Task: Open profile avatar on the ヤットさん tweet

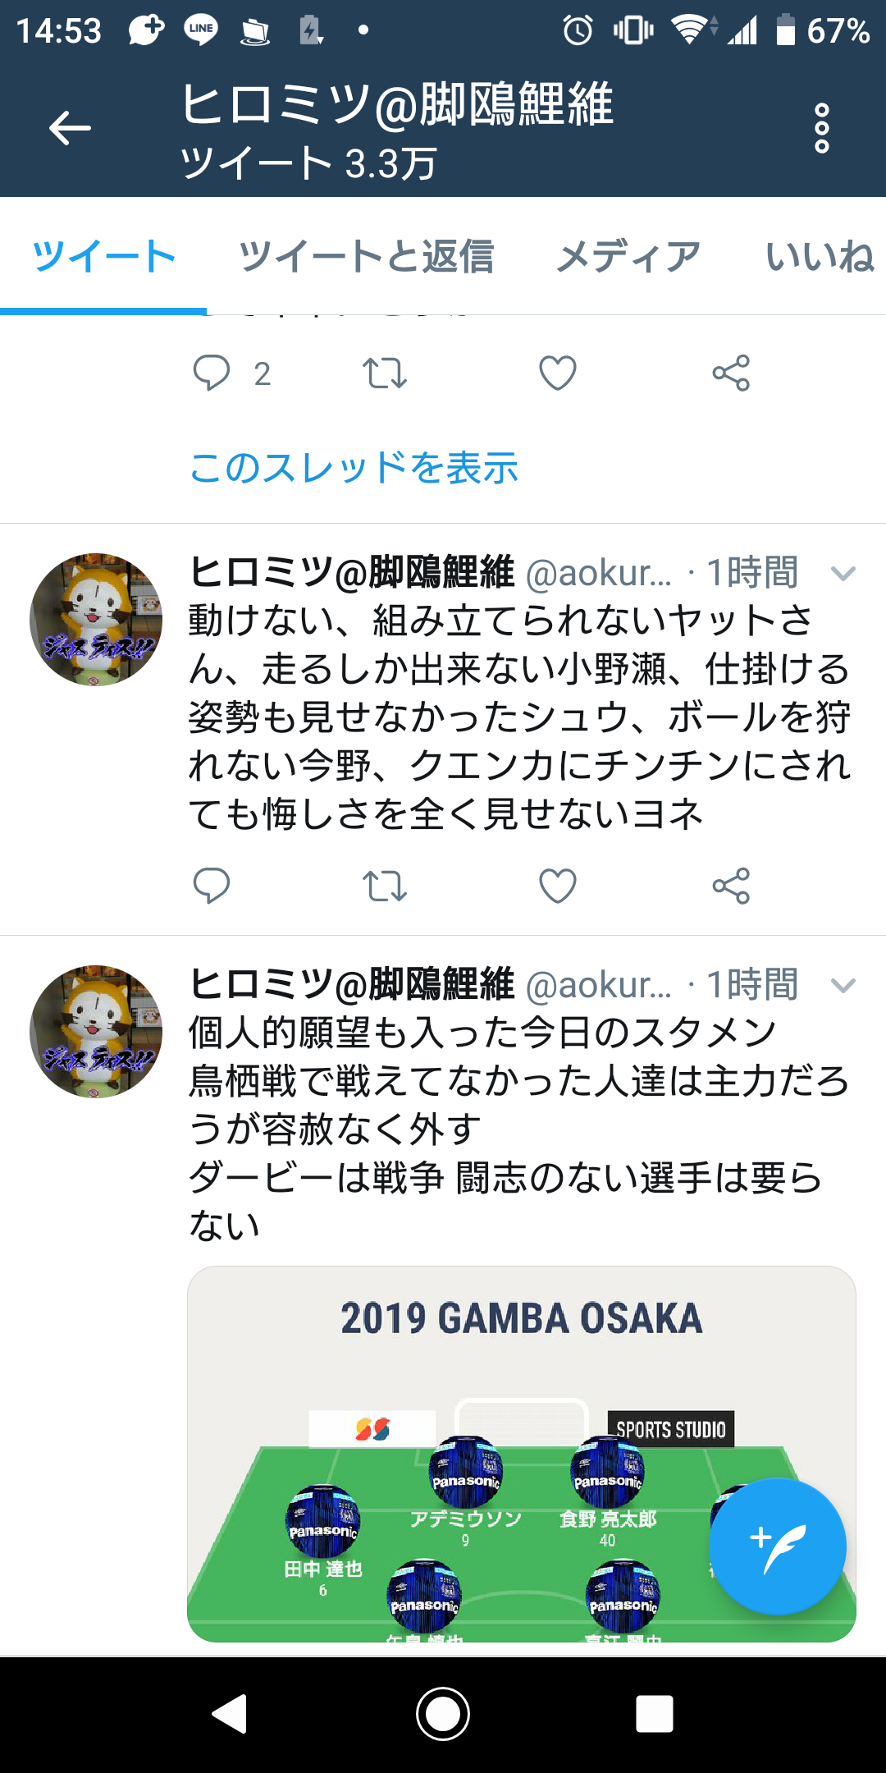Action: [x=96, y=620]
